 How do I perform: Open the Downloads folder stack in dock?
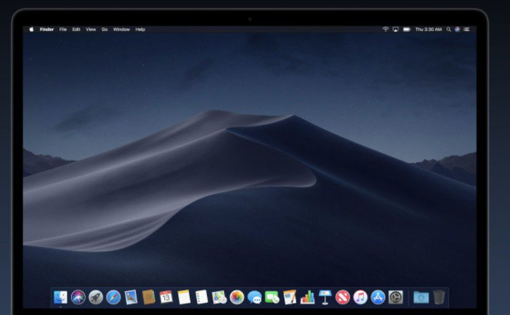pyautogui.click(x=421, y=297)
